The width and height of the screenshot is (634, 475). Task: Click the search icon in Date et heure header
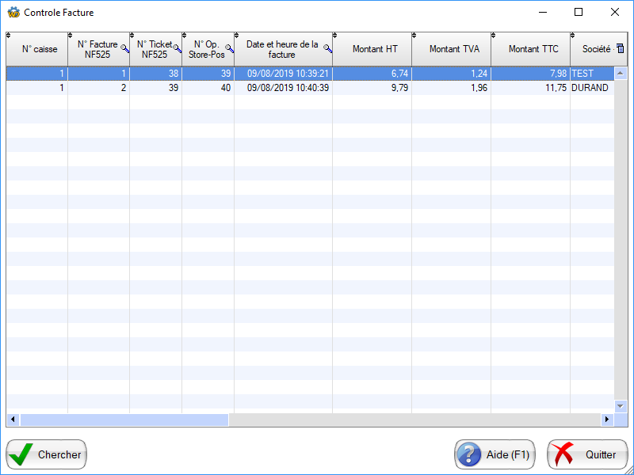tap(327, 49)
